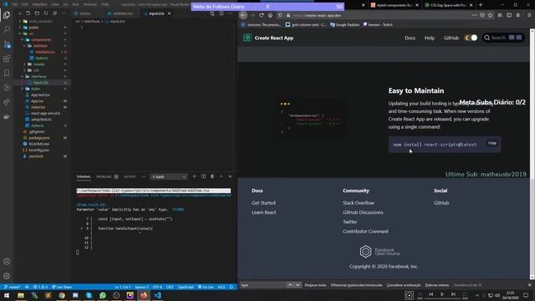Open Contributor Covenant footer link
Image resolution: width=535 pixels, height=301 pixels.
(x=365, y=232)
